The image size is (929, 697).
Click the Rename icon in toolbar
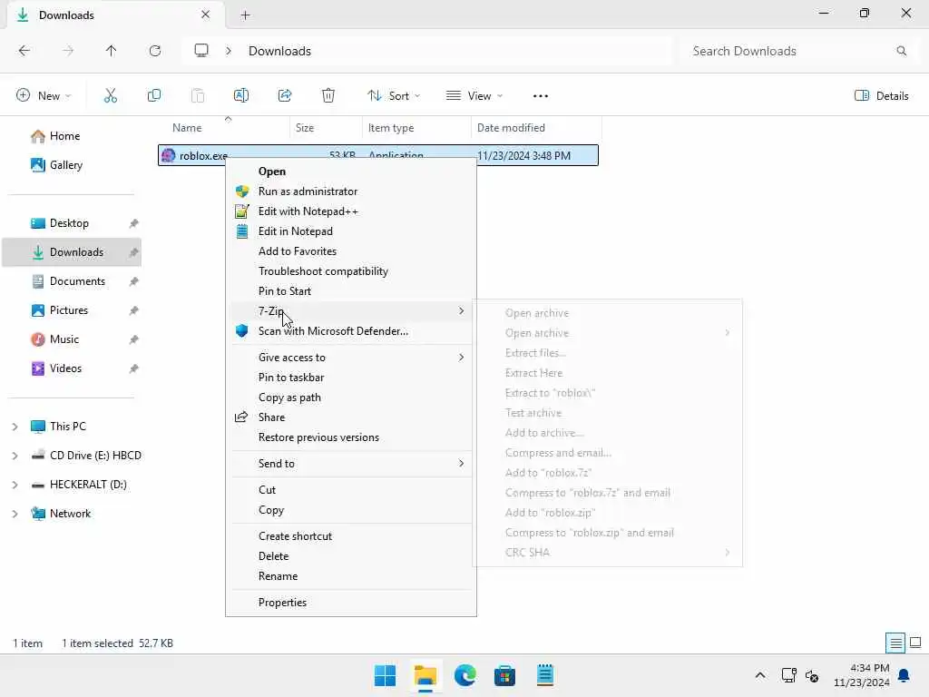point(241,95)
